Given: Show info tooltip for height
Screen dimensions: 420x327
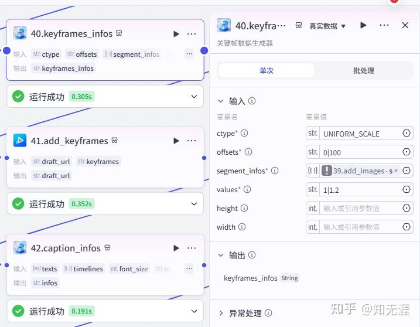Looking at the screenshot, I should coord(244,208).
